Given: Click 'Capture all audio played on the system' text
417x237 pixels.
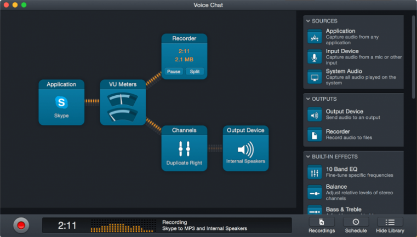Looking at the screenshot, I should coord(361,80).
